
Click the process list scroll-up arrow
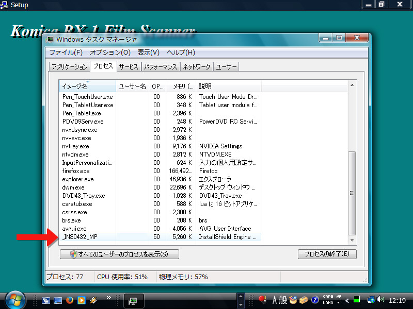click(x=352, y=85)
